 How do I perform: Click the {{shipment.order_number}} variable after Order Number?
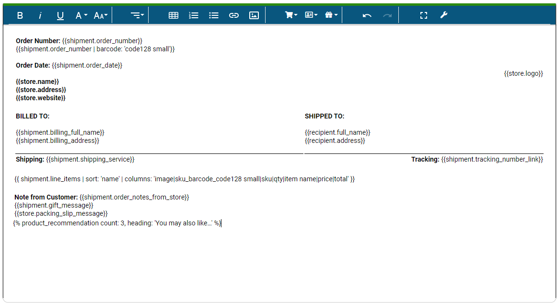pos(102,41)
